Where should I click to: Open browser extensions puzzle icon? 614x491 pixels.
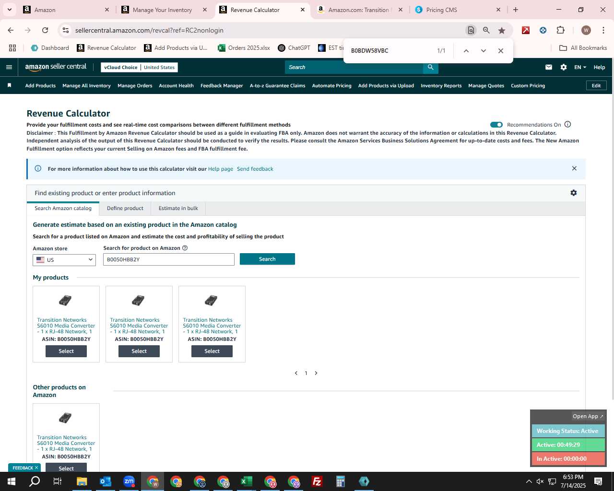point(560,30)
